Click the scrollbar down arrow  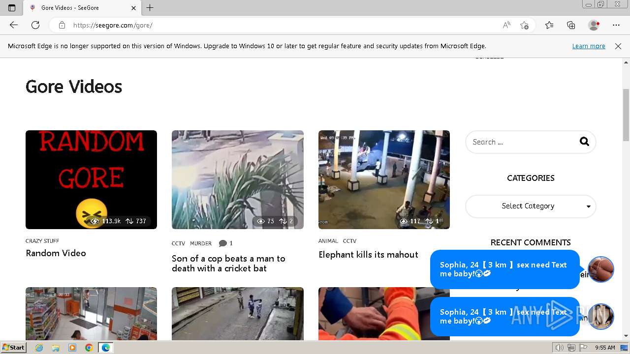626,336
